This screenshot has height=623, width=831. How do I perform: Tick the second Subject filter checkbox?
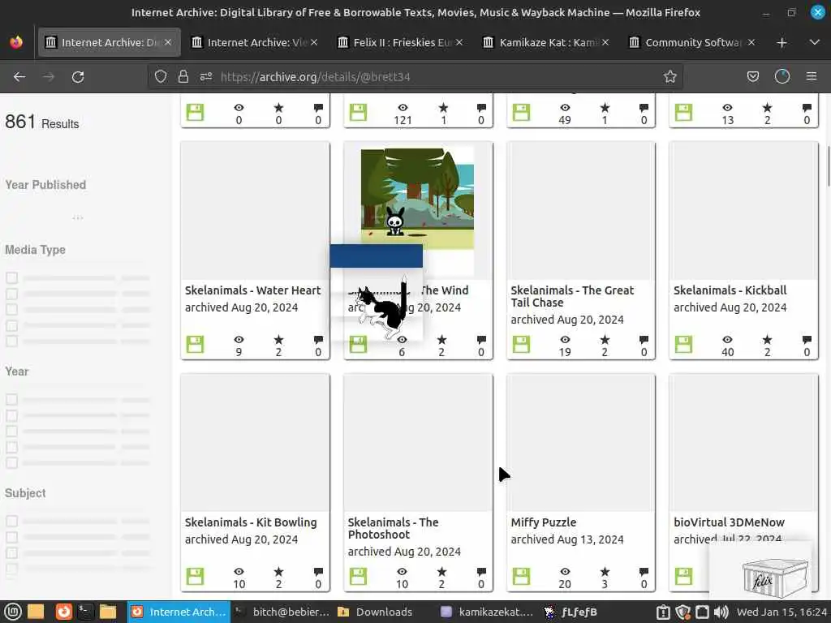click(x=11, y=537)
